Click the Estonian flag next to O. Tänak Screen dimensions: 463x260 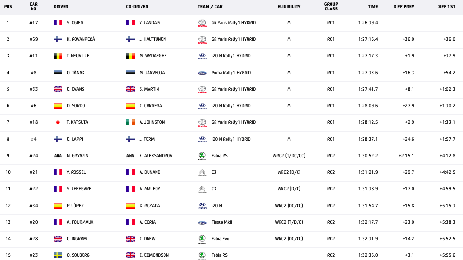click(x=58, y=73)
